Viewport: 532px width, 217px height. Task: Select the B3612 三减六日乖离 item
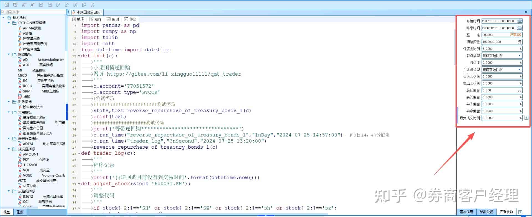point(40,196)
